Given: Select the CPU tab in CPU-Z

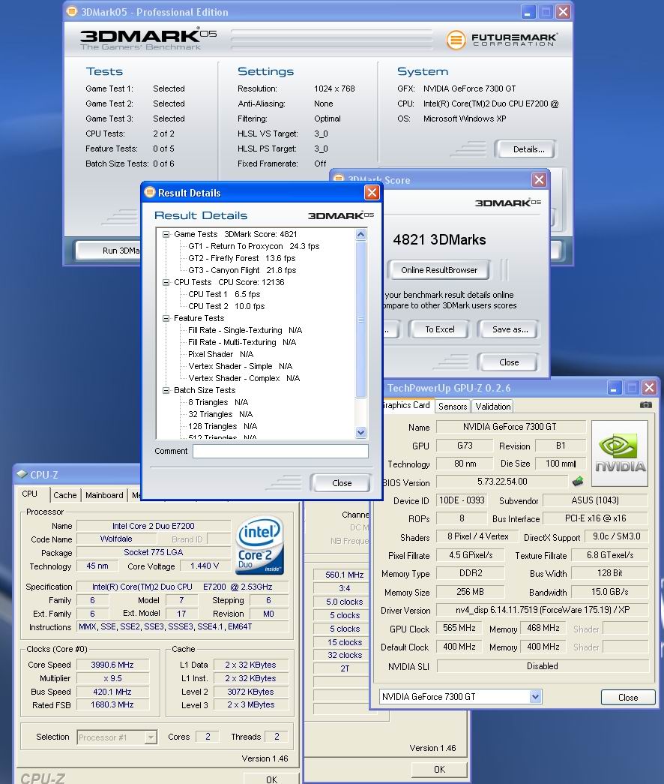Looking at the screenshot, I should tap(29, 494).
